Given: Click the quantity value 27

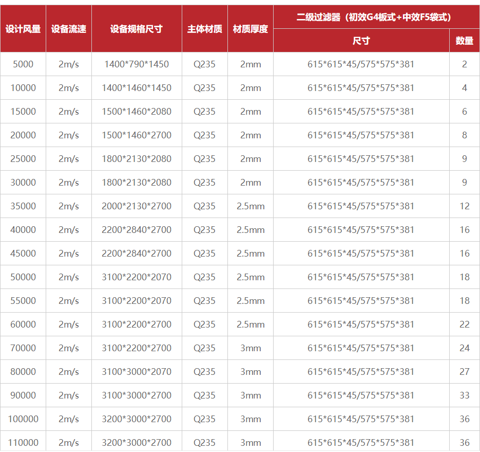Looking at the screenshot, I should [464, 372].
